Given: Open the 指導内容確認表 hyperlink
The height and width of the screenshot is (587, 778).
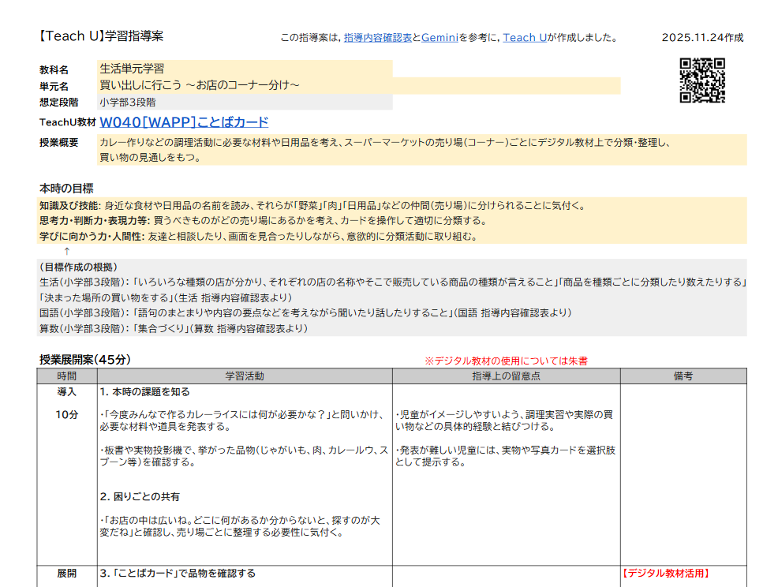Looking at the screenshot, I should pyautogui.click(x=377, y=38).
